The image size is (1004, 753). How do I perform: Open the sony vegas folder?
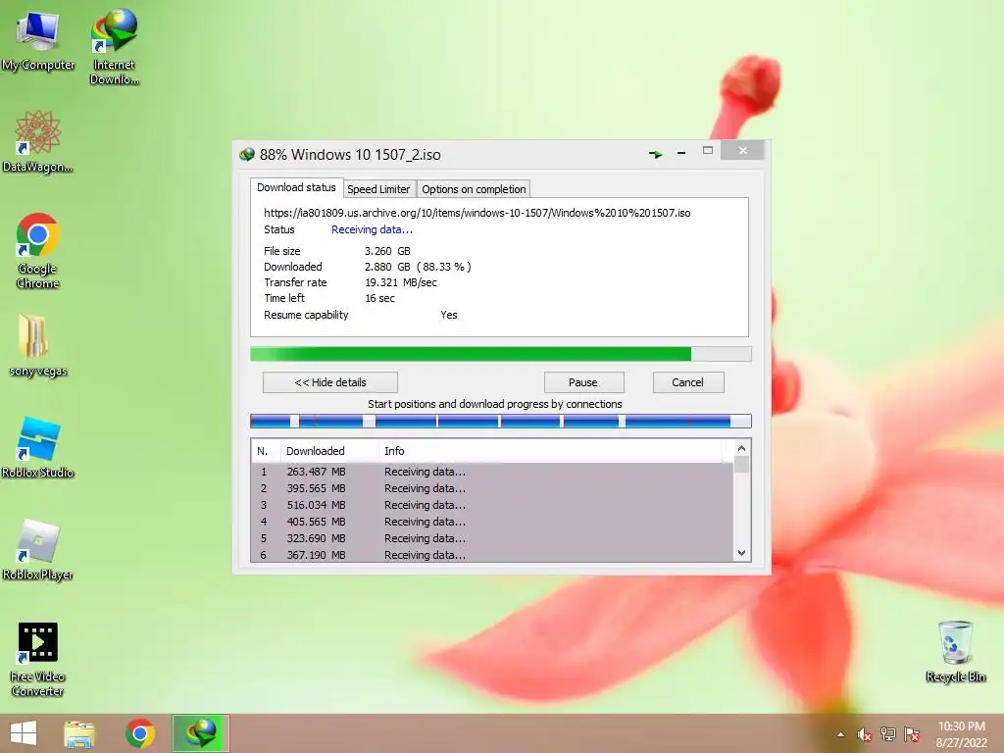[x=38, y=345]
